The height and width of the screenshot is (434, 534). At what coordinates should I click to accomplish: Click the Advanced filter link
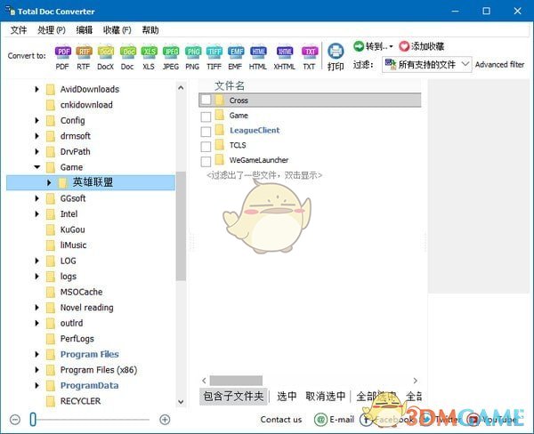500,65
